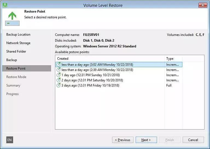
Task: Select restore point 2:39 AM Monday 10/22/2018
Action: click(119, 70)
